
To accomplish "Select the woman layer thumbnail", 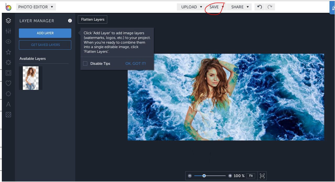I will [x=31, y=78].
